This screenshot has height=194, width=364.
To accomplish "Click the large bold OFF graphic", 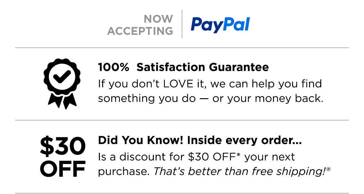I will tap(62, 169).
